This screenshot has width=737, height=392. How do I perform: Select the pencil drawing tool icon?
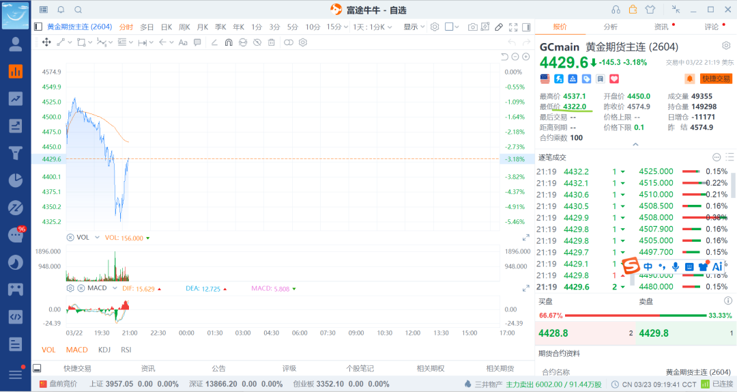coord(499,27)
